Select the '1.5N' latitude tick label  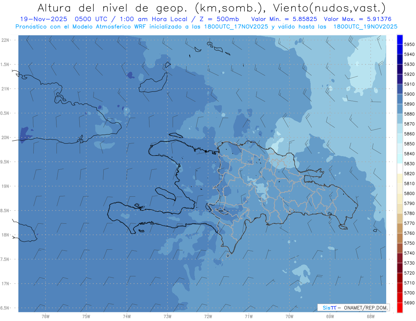[5, 64]
